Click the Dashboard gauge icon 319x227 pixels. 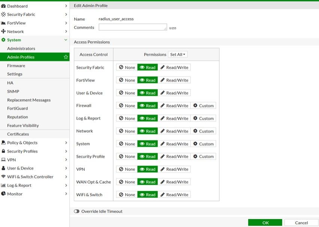pyautogui.click(x=3, y=6)
